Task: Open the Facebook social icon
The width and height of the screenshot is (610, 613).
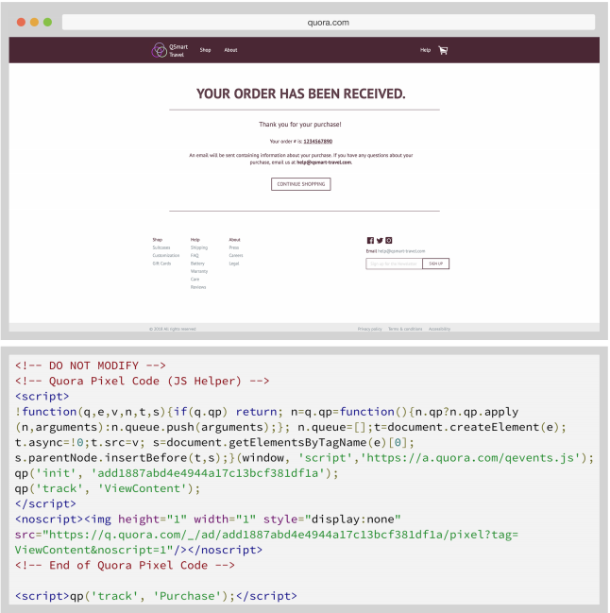Action: click(x=370, y=241)
